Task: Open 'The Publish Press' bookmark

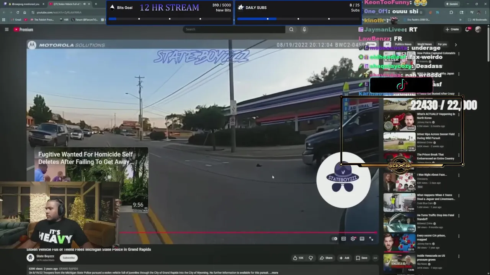Action: pos(41,19)
